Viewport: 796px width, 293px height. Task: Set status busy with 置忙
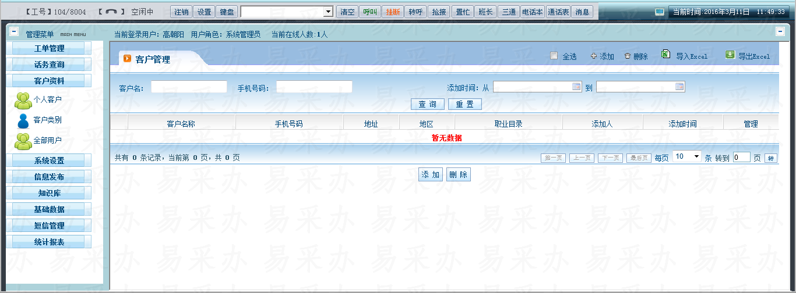[463, 12]
